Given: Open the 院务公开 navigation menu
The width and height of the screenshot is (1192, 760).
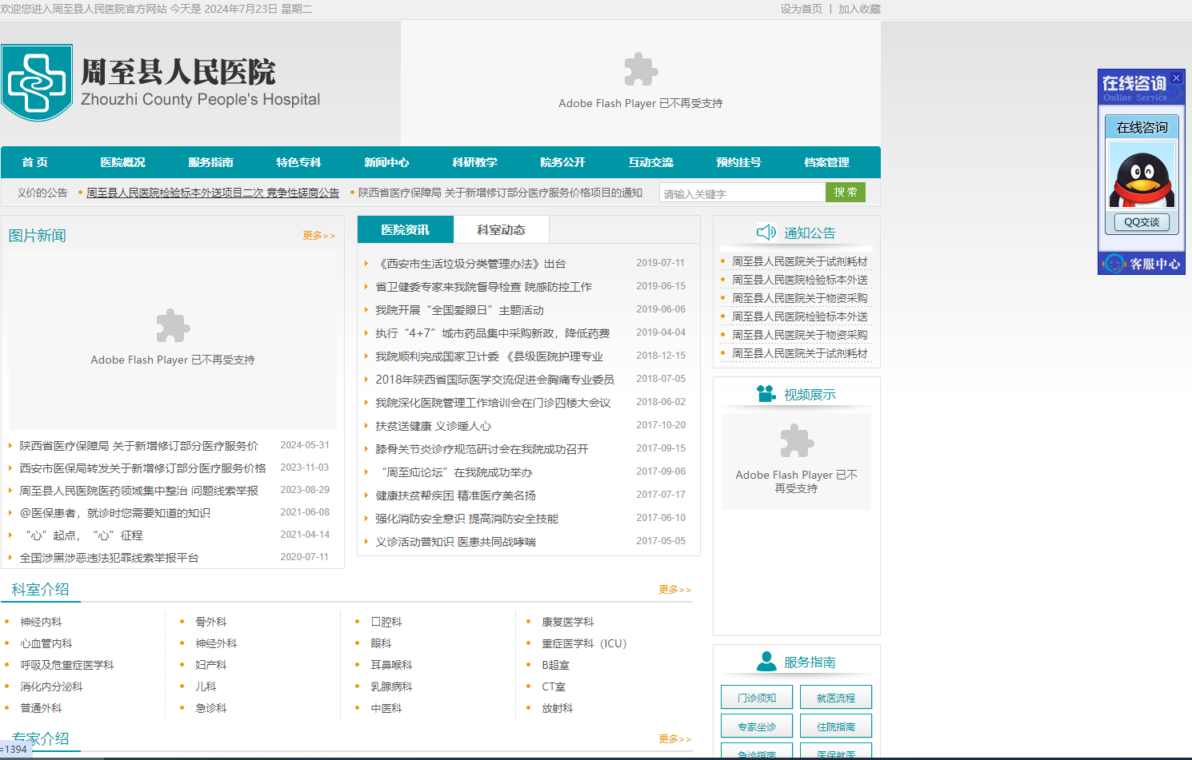Looking at the screenshot, I should pos(563,162).
